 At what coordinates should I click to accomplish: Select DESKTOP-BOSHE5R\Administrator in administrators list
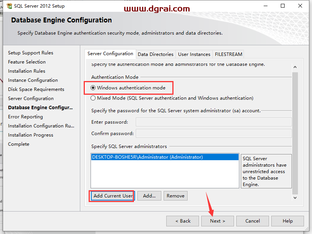click(x=165, y=157)
